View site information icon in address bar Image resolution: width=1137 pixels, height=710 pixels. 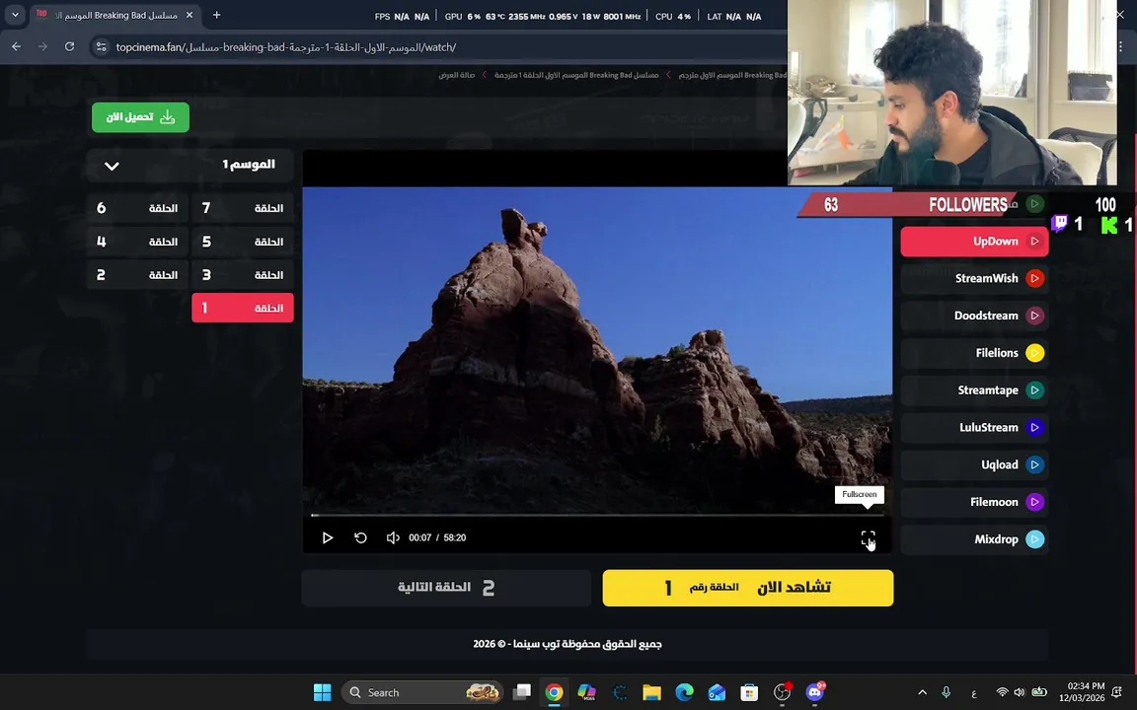[x=101, y=47]
